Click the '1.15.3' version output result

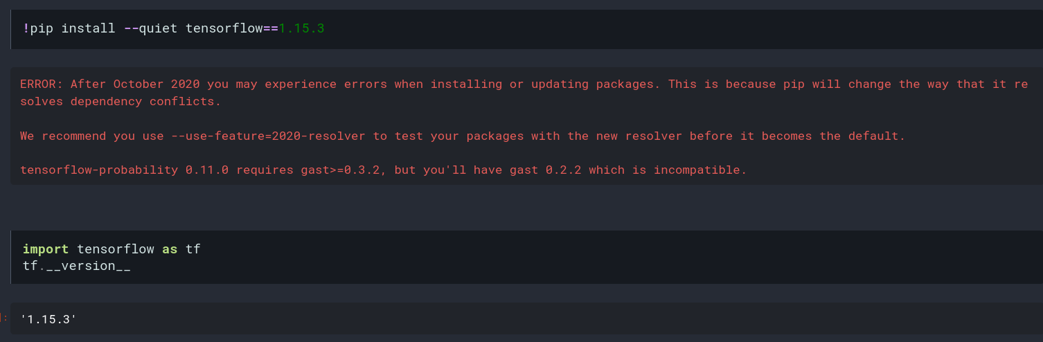coord(48,319)
